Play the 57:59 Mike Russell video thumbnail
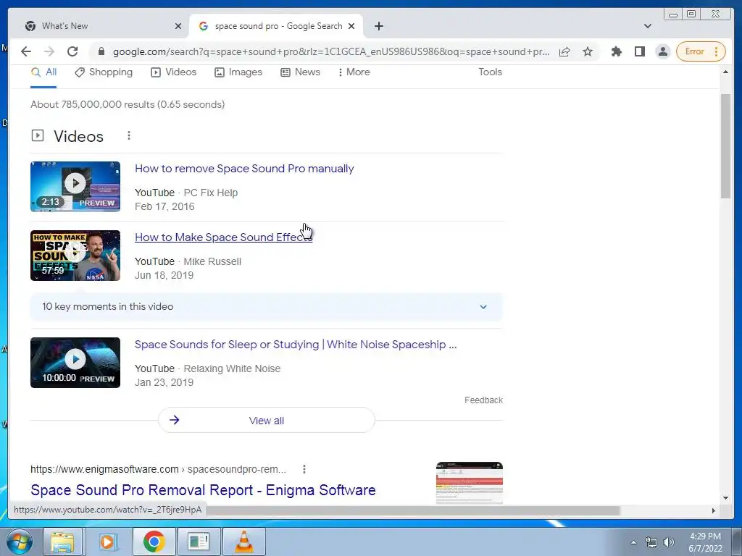The image size is (742, 556). 75,256
